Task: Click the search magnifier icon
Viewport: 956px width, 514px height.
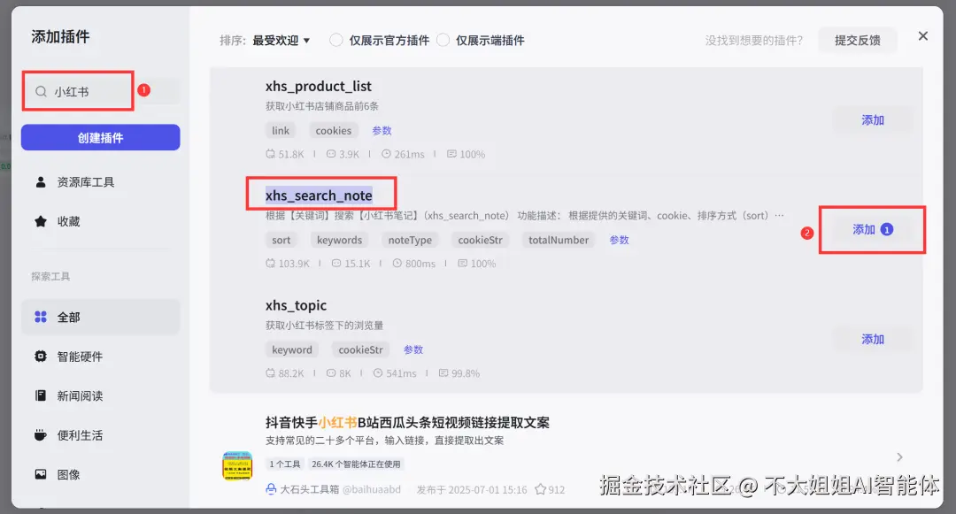Action: point(41,91)
